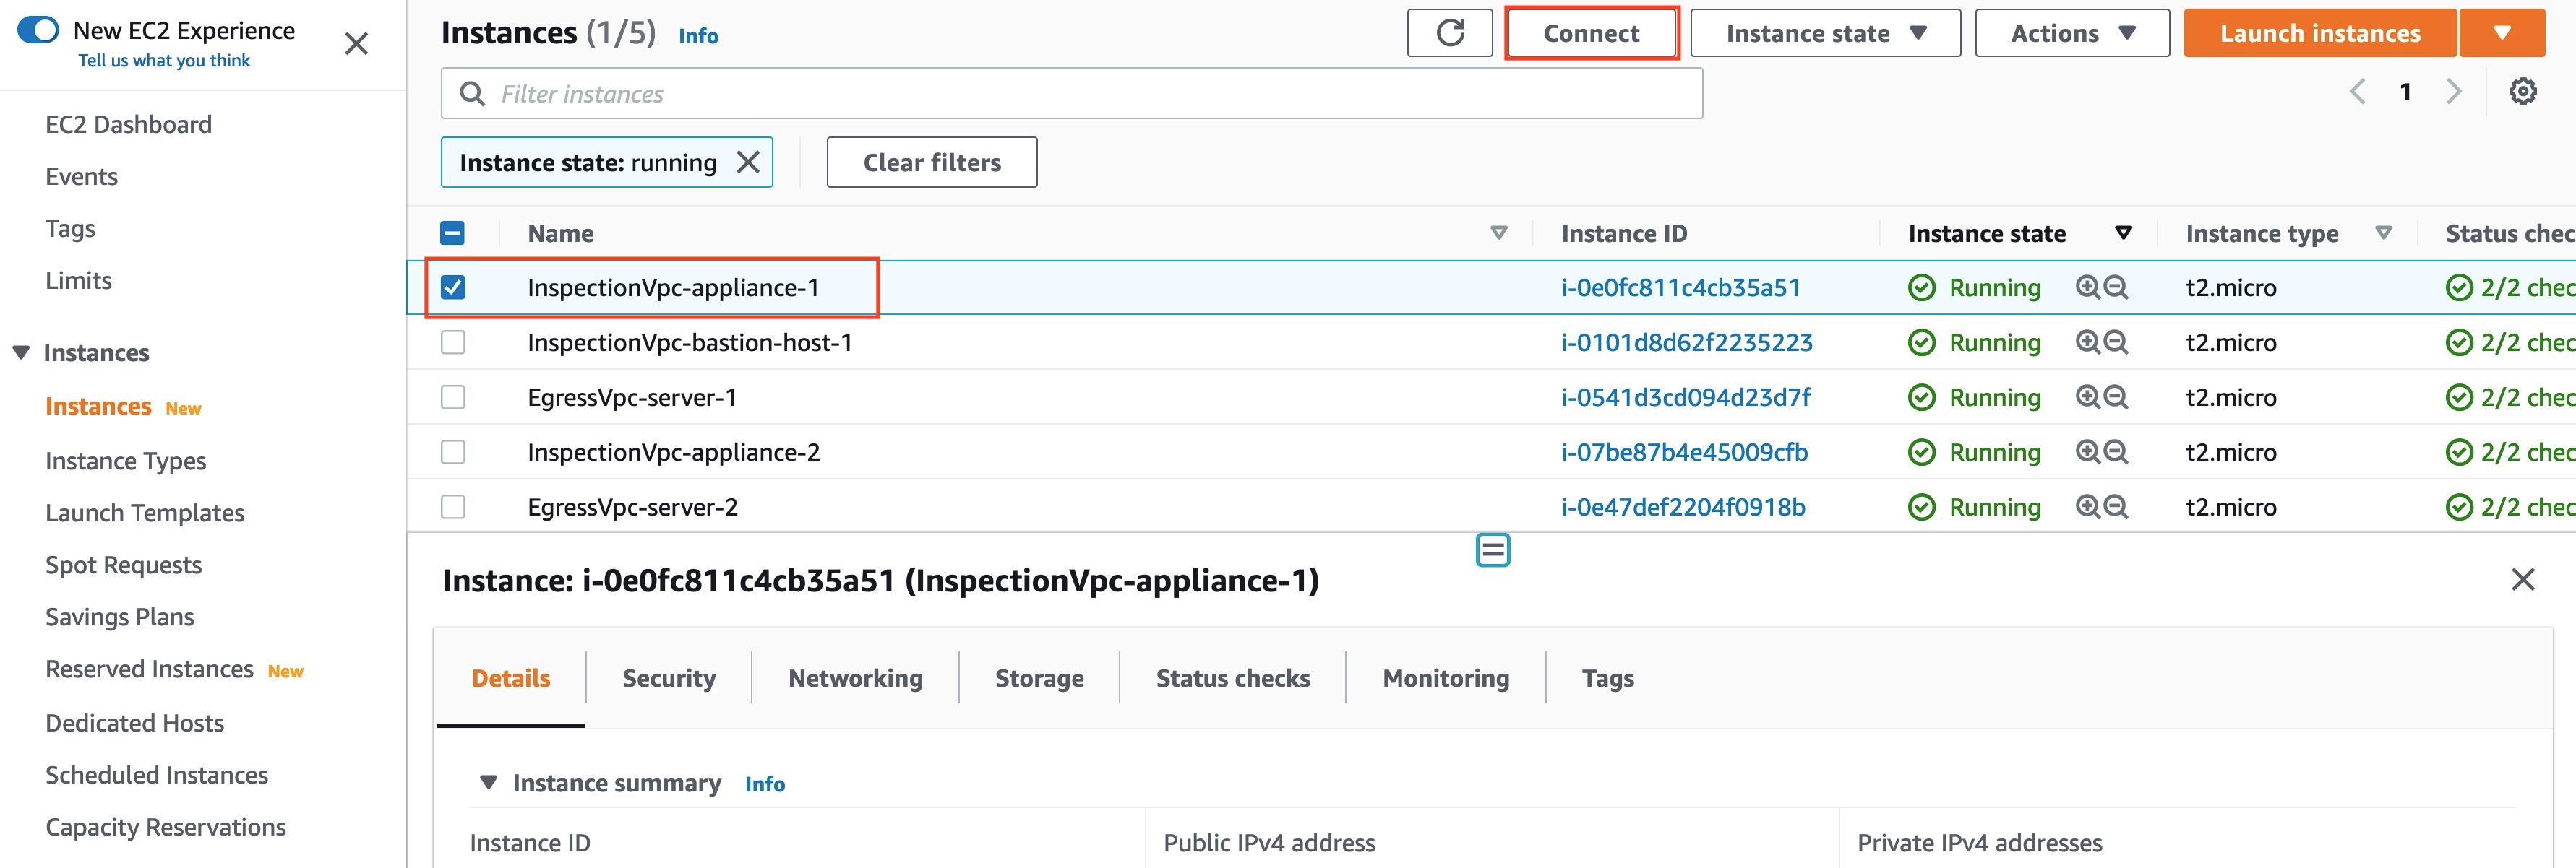
Task: Open Capacity Reservations in the sidebar
Action: pos(166,827)
